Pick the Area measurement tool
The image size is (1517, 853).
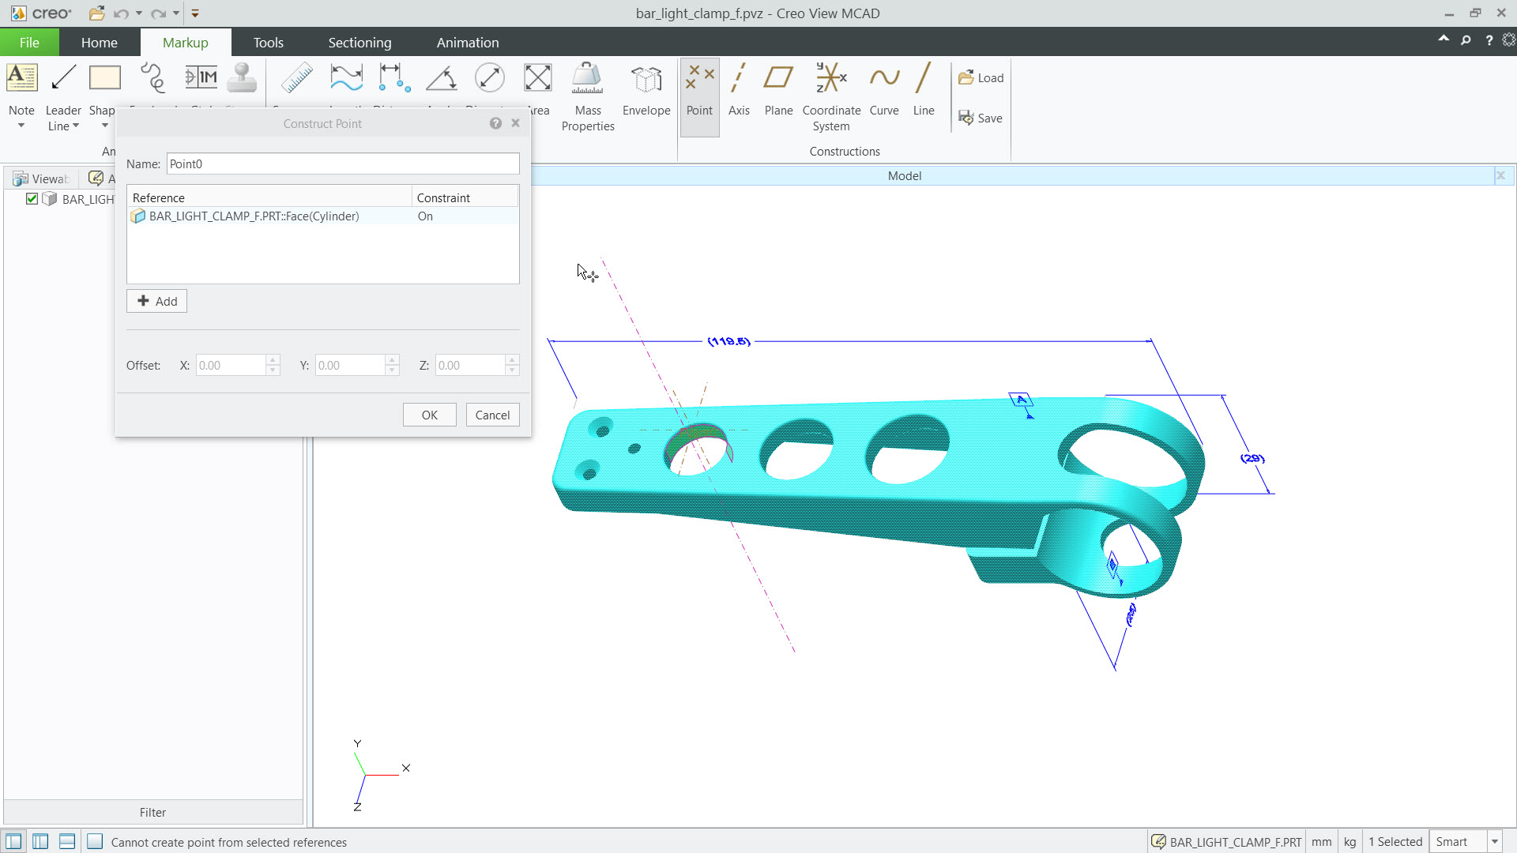tap(538, 78)
